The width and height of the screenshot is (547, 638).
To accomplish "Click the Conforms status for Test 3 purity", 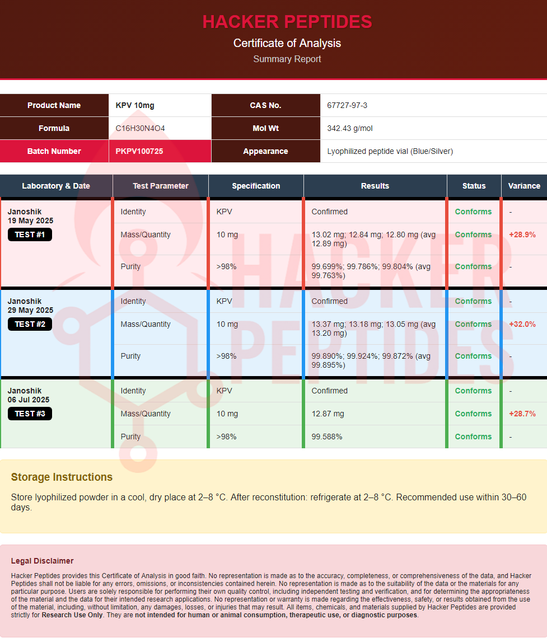I will click(473, 437).
